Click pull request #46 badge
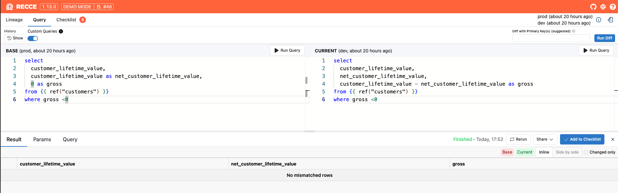The width and height of the screenshot is (618, 193). coord(104,7)
